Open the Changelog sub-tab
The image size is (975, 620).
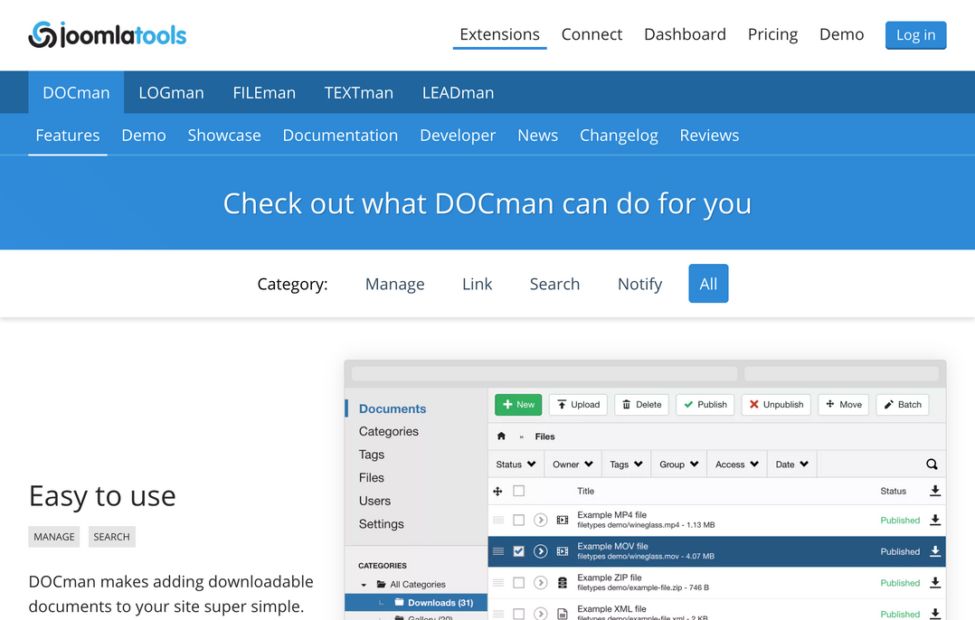click(619, 136)
